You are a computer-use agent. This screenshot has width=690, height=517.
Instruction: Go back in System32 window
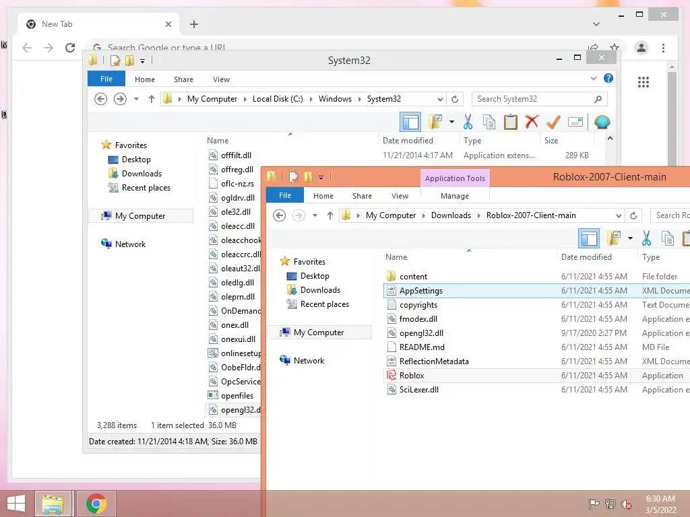pyautogui.click(x=101, y=99)
